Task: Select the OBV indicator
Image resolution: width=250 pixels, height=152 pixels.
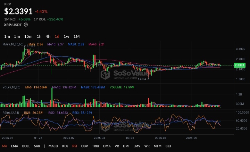Action: (x=84, y=146)
